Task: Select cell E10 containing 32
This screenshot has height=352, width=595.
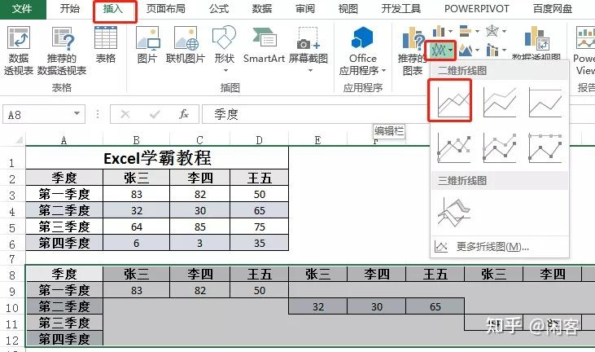Action: (x=317, y=306)
